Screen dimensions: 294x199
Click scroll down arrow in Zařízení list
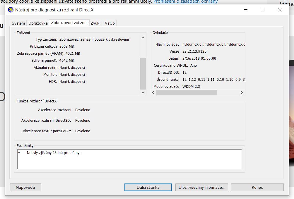(x=143, y=92)
